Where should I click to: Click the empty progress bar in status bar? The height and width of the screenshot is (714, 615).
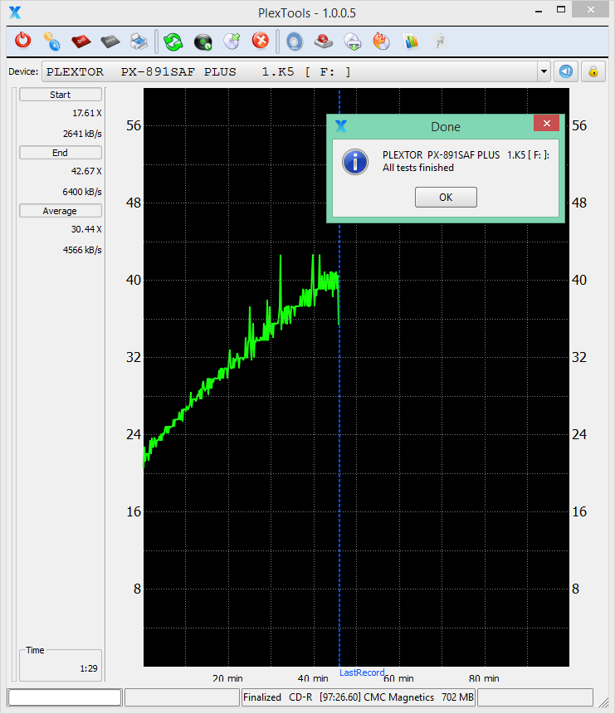(x=65, y=697)
